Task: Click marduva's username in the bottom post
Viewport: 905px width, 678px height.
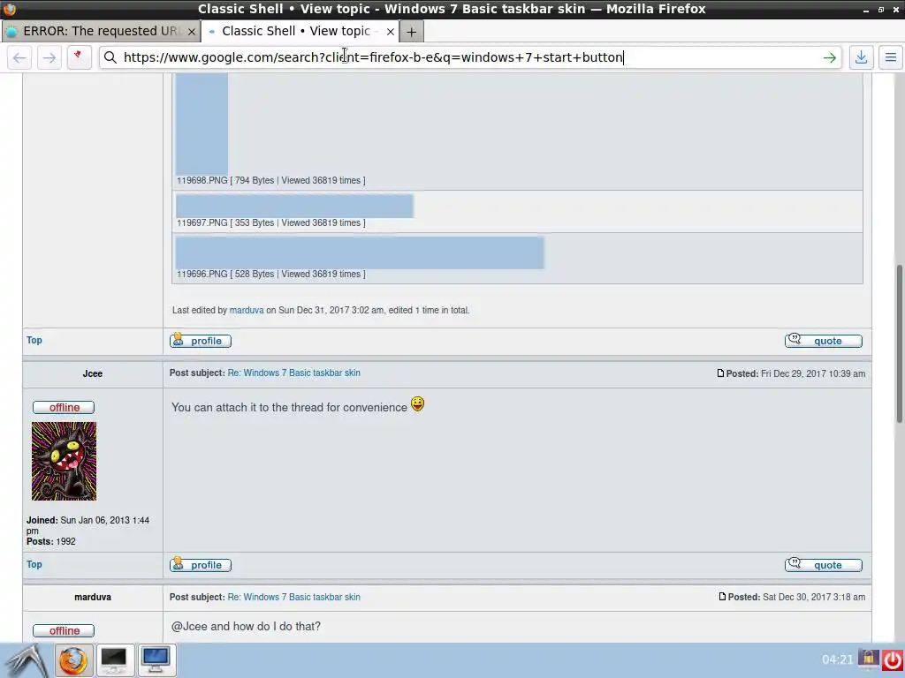Action: click(92, 598)
